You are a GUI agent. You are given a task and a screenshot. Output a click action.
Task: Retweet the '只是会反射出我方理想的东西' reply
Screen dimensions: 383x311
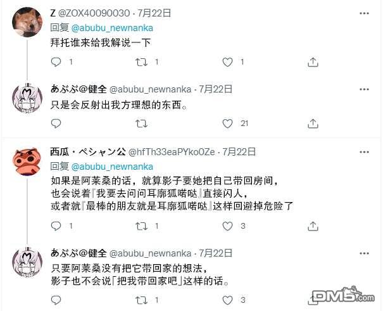[x=141, y=124]
